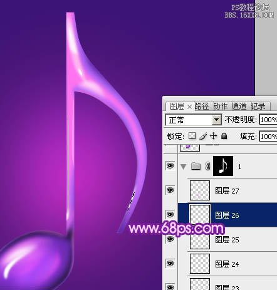
Task: Close the 图层 tab with its x
Action: pyautogui.click(x=189, y=107)
